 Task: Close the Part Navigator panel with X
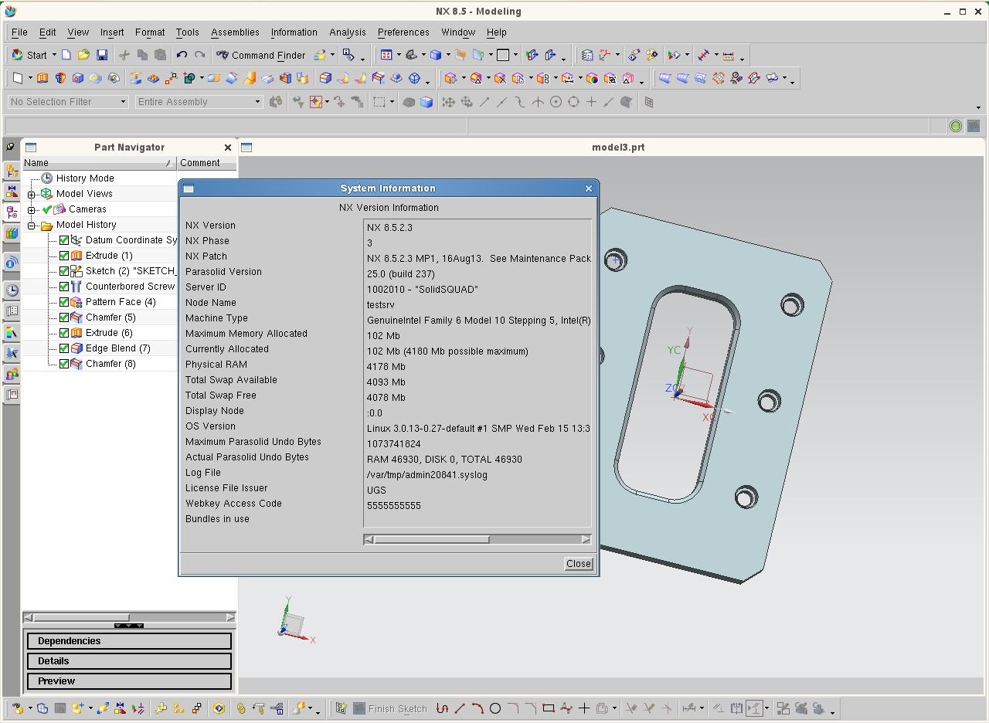[228, 148]
